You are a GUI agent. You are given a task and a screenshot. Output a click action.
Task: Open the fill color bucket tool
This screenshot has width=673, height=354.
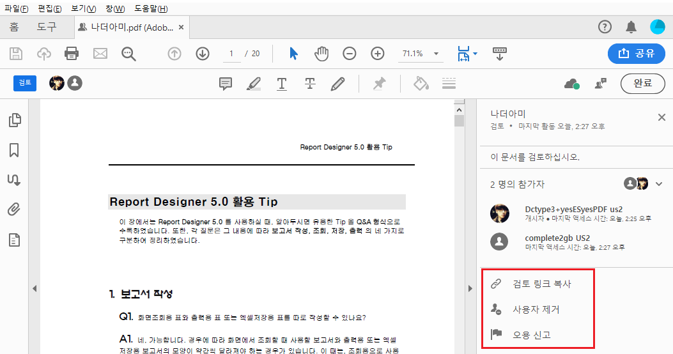coord(421,83)
